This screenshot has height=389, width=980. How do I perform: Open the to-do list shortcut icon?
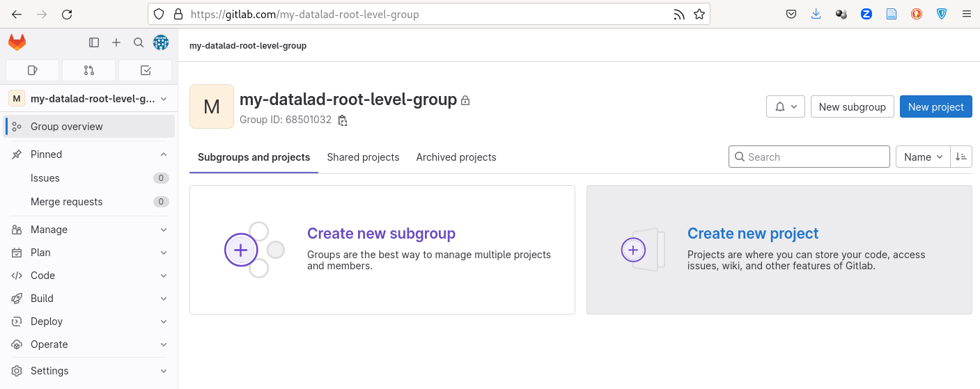tap(145, 70)
